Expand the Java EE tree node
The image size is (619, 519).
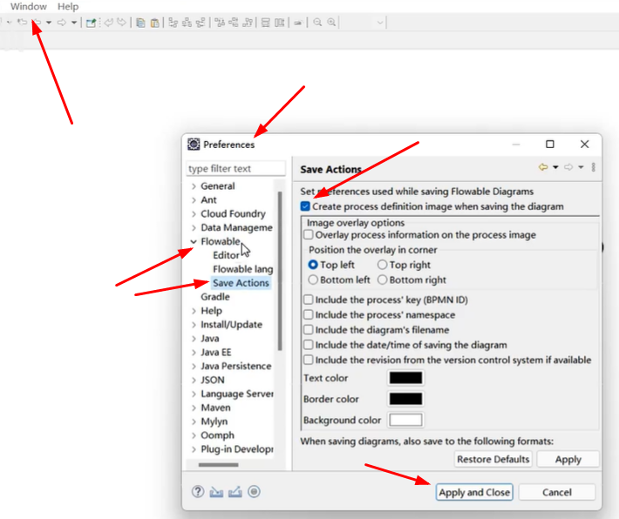pyautogui.click(x=194, y=352)
